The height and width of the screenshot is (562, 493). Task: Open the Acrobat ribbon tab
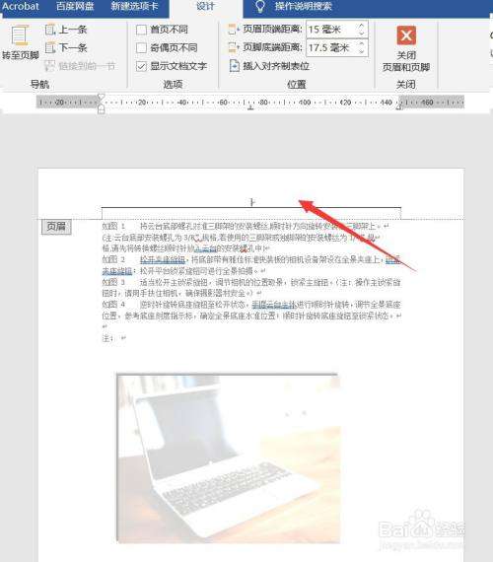click(21, 6)
